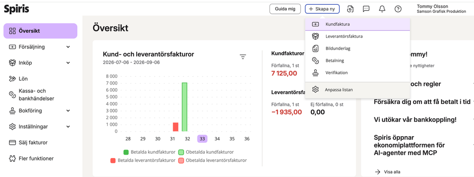Click the red bar at week 31

click(x=176, y=127)
